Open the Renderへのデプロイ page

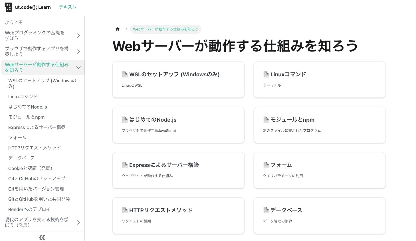click(29, 209)
